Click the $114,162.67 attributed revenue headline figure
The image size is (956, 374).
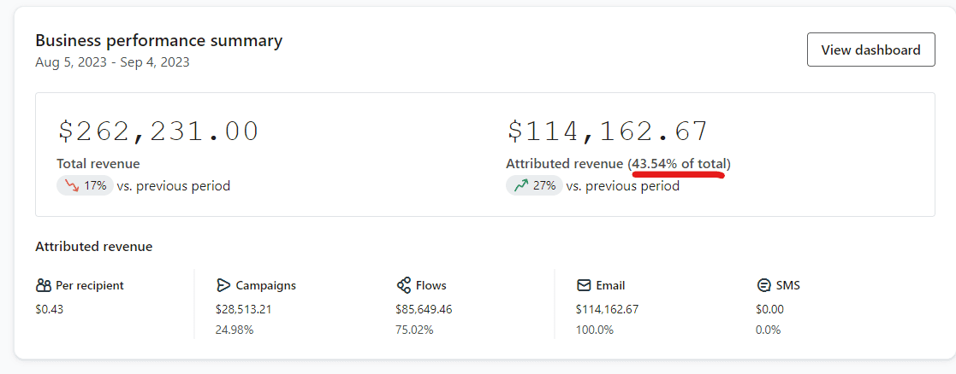(608, 131)
